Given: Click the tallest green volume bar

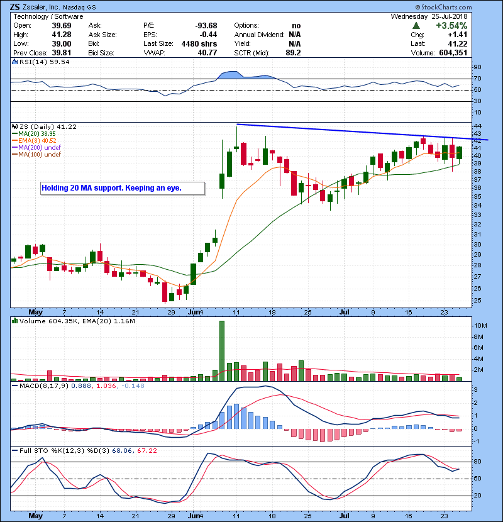Looking at the screenshot, I should point(222,351).
